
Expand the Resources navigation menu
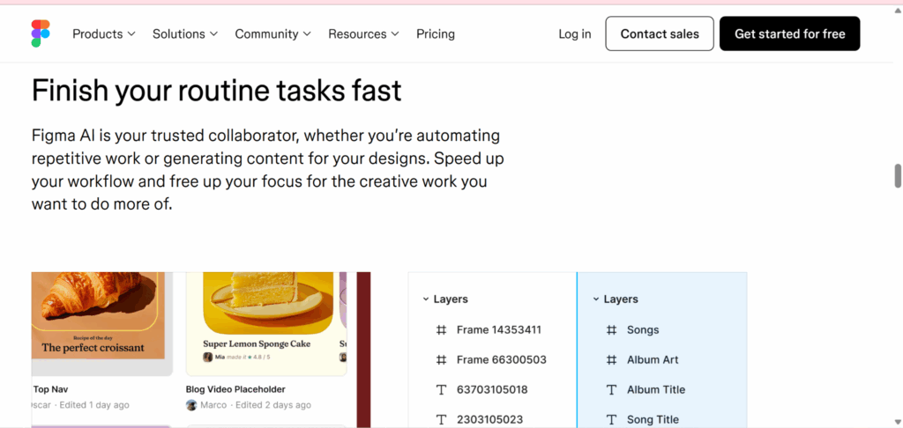pyautogui.click(x=363, y=33)
